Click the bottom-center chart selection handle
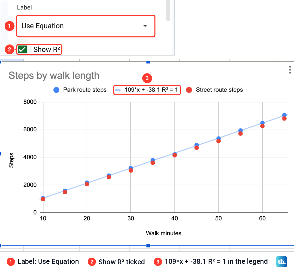 tap(148, 246)
